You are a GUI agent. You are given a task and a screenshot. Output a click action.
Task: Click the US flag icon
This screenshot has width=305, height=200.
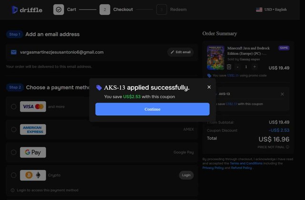(x=259, y=10)
